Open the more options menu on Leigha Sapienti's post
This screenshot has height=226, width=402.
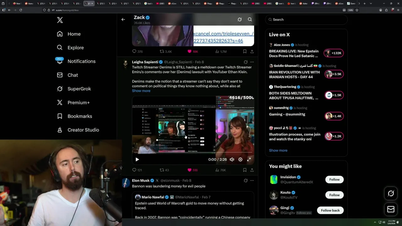[252, 62]
